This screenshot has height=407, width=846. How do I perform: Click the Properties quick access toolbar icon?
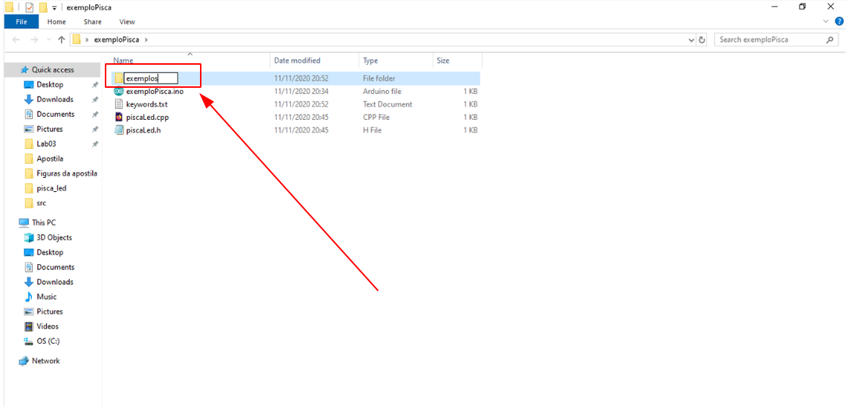point(30,7)
